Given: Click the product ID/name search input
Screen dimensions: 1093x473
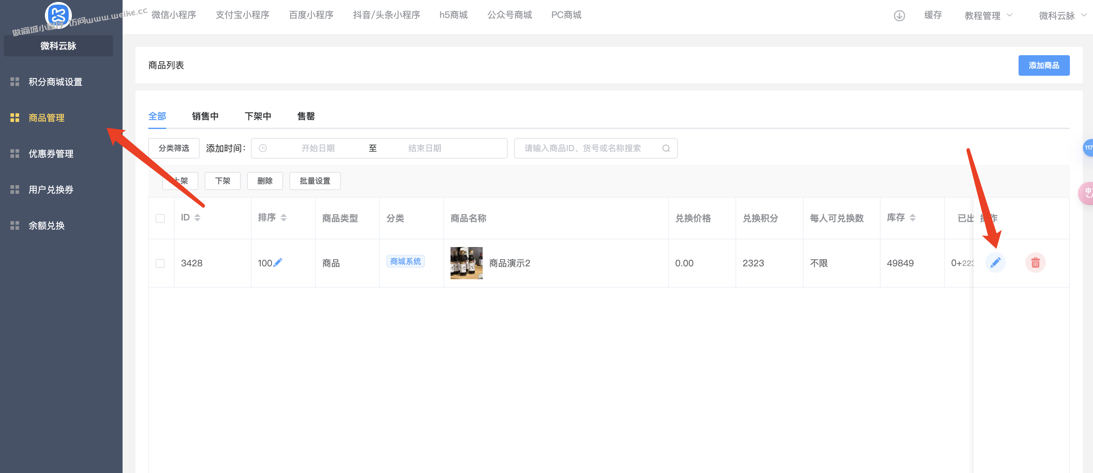Looking at the screenshot, I should tap(596, 148).
